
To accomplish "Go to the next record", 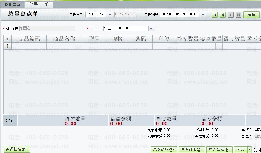I will (x=231, y=15).
